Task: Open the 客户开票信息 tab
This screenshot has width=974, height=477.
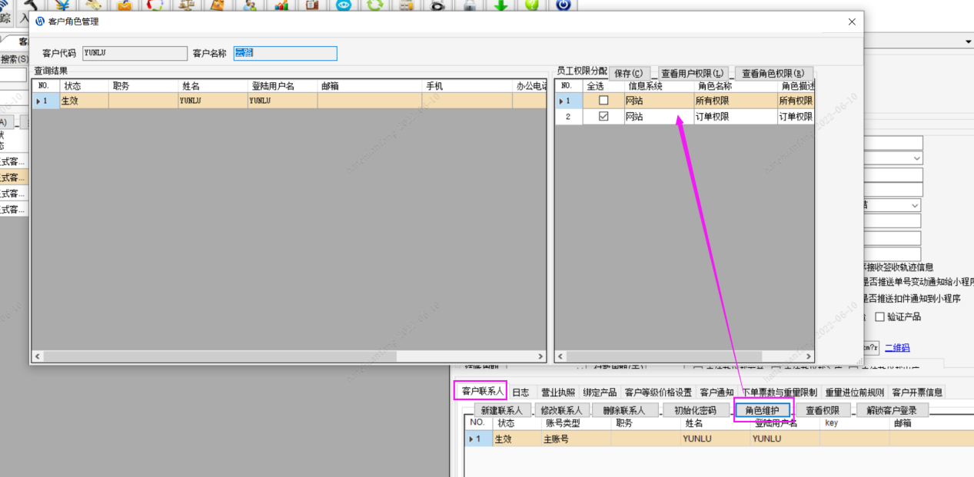Action: (917, 392)
